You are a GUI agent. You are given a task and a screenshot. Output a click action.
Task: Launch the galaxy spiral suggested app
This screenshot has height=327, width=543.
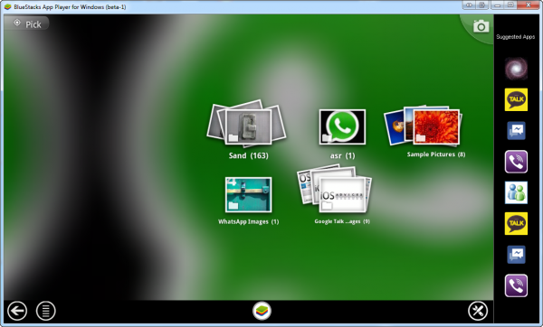(x=516, y=69)
